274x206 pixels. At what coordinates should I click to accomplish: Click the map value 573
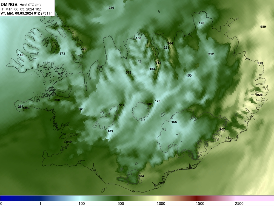(x=129, y=73)
